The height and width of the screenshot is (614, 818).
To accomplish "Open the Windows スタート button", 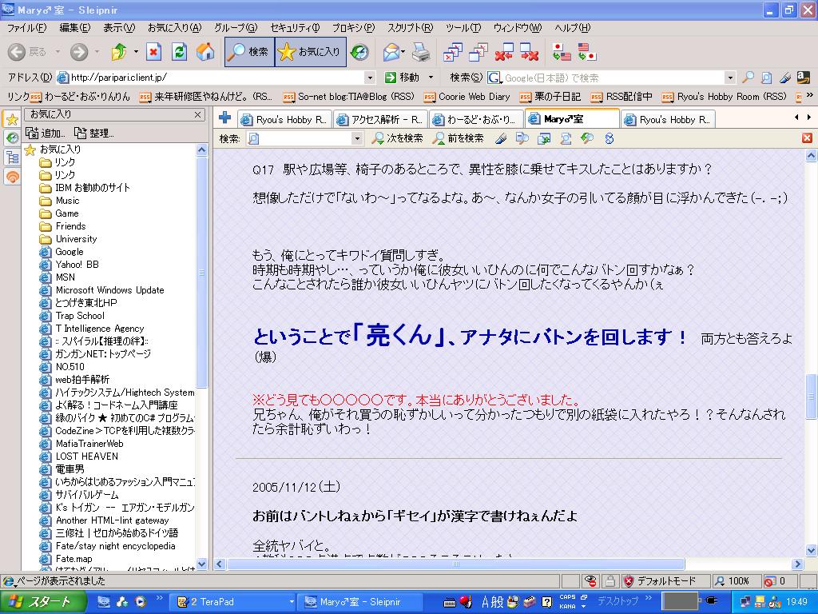I will click(43, 602).
